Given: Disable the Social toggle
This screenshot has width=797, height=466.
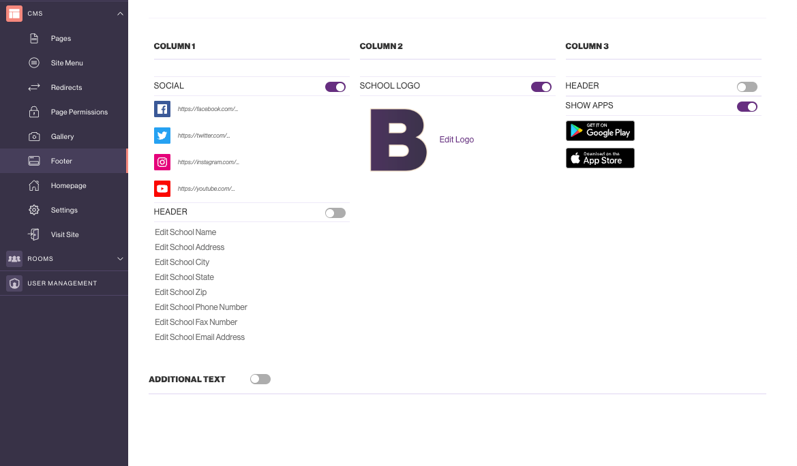Looking at the screenshot, I should (335, 87).
